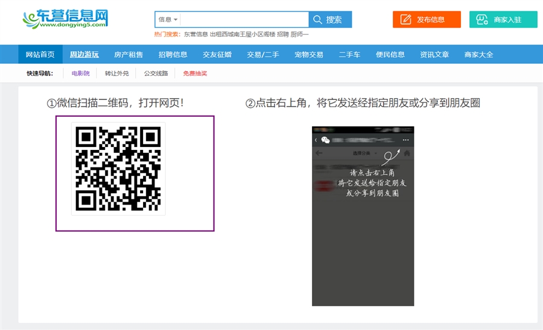
Task: Click the magnifier icon in the search button
Action: pyautogui.click(x=317, y=19)
